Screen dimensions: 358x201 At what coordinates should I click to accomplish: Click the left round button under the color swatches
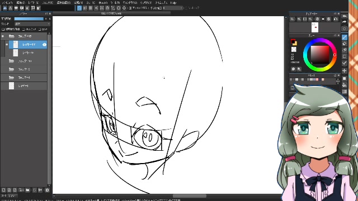coord(293,69)
